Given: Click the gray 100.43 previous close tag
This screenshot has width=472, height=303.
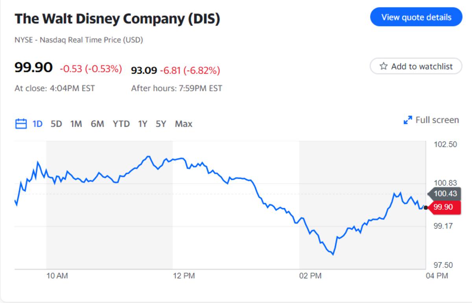Looking at the screenshot, I should 444,193.
